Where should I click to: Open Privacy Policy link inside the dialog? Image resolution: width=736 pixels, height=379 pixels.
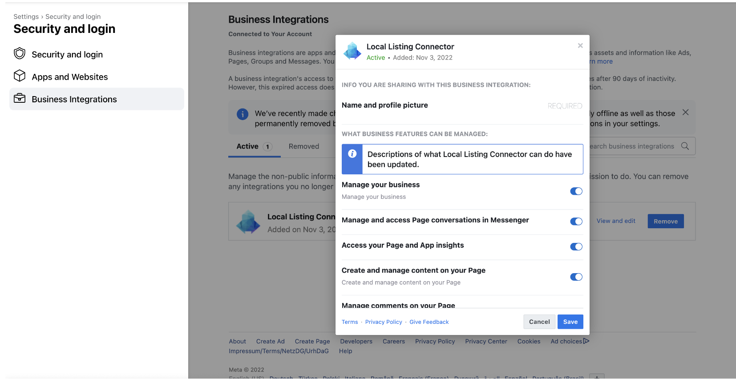[384, 322]
